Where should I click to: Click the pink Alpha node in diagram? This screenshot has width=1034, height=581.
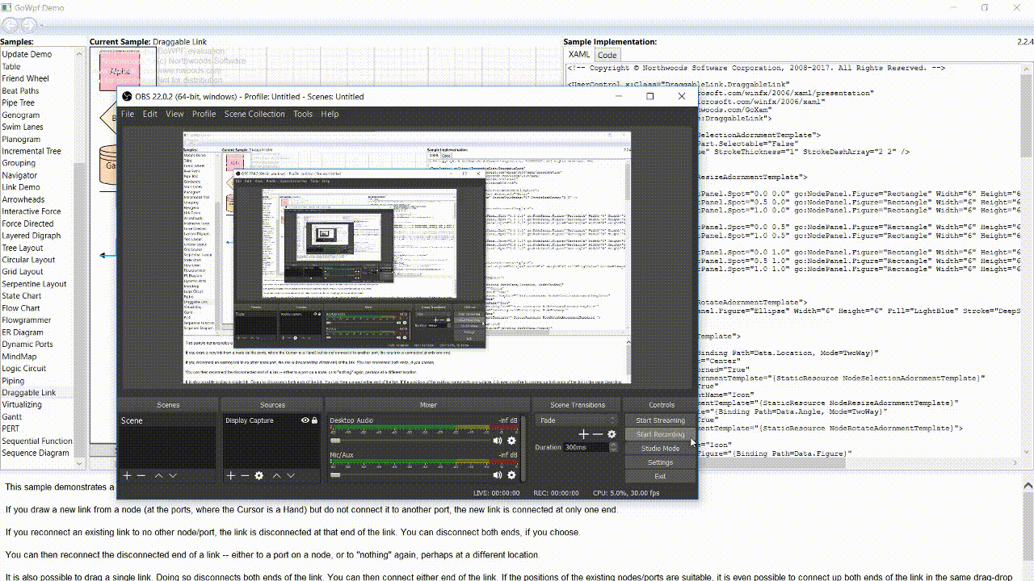[x=120, y=71]
